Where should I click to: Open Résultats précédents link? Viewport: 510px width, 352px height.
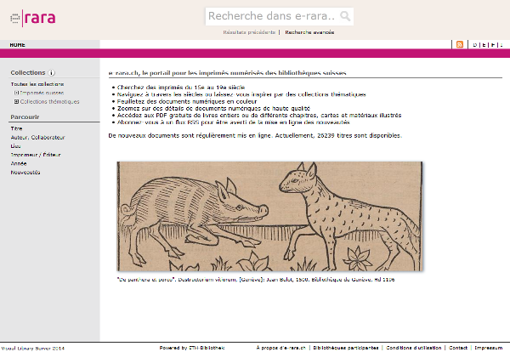249,32
